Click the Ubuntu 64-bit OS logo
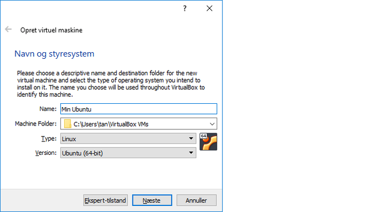The image size is (368, 212). (x=208, y=142)
